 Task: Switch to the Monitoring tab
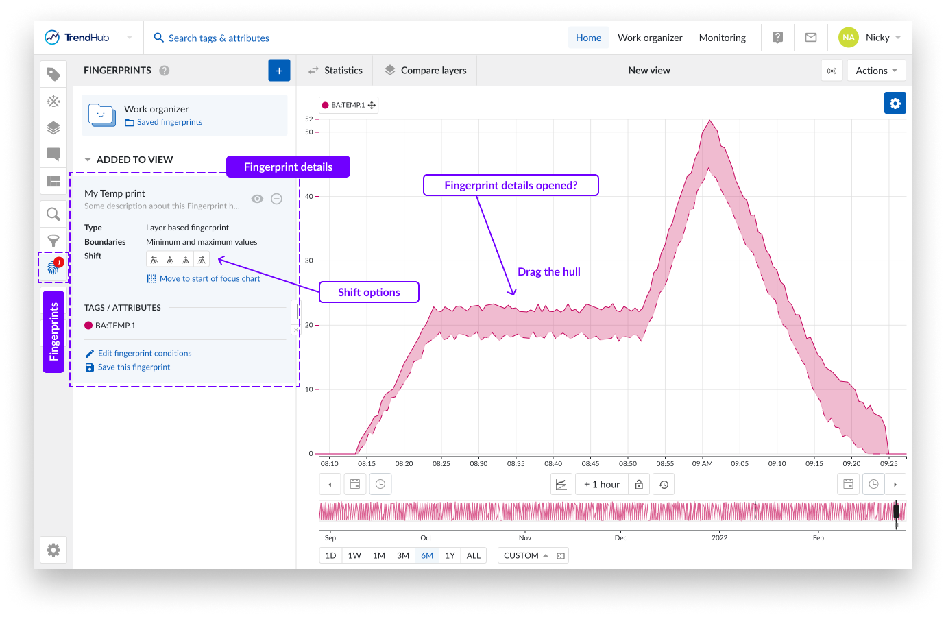722,38
